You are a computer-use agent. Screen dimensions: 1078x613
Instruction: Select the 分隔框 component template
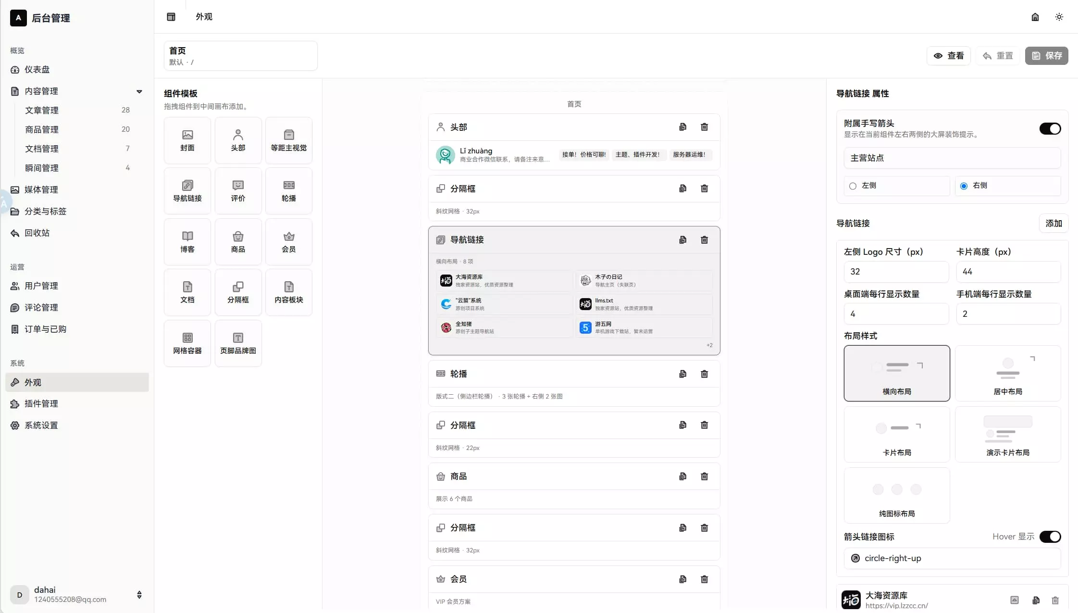click(x=238, y=292)
